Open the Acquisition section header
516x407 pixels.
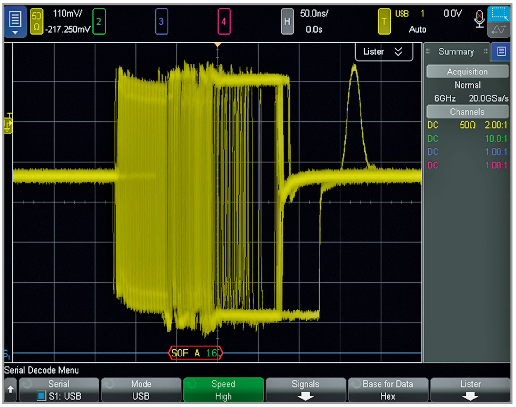[467, 72]
